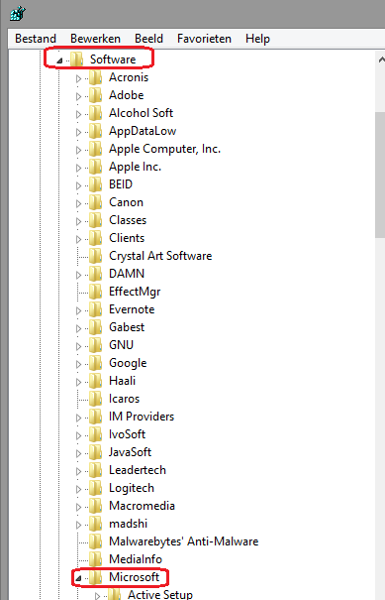Screen dimensions: 385x600
Task: Expand the Classes key
Action: click(x=78, y=221)
